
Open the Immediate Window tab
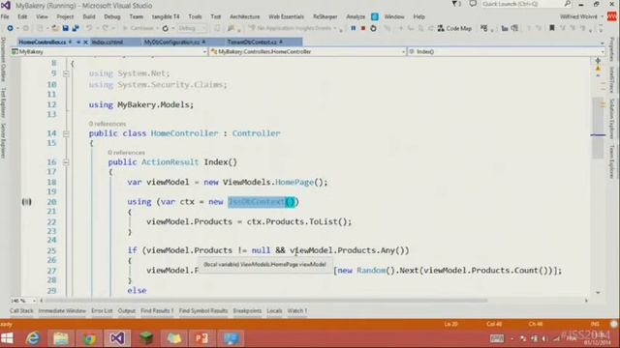[x=62, y=311]
